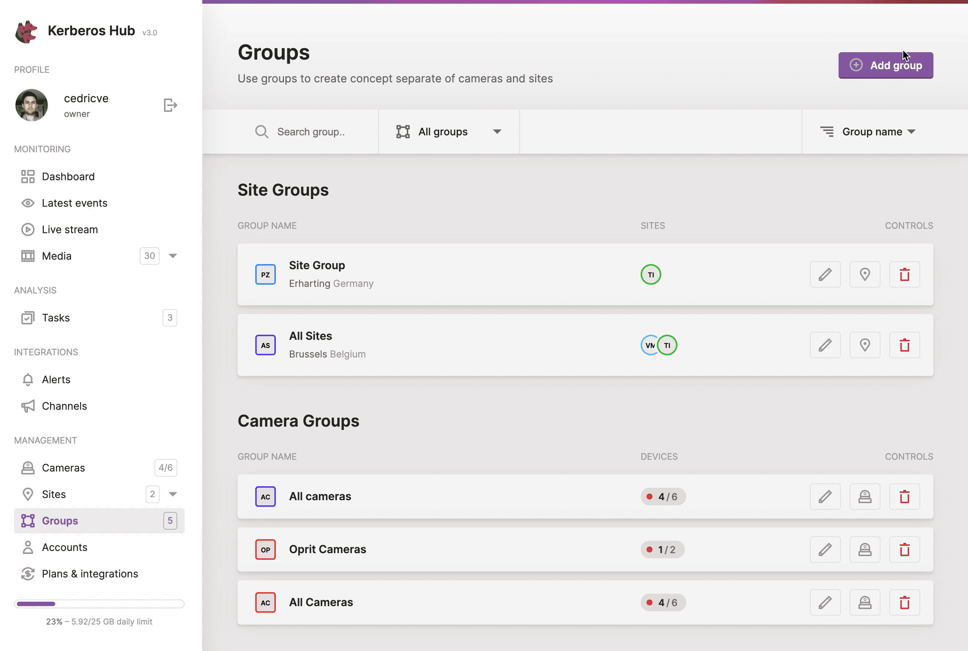Viewport: 968px width, 651px height.
Task: Click the logout icon next to cedricve
Action: 170,105
